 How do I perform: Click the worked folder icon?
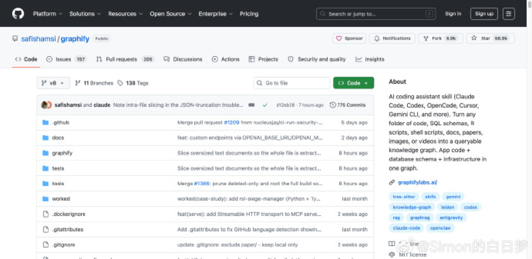(x=45, y=199)
